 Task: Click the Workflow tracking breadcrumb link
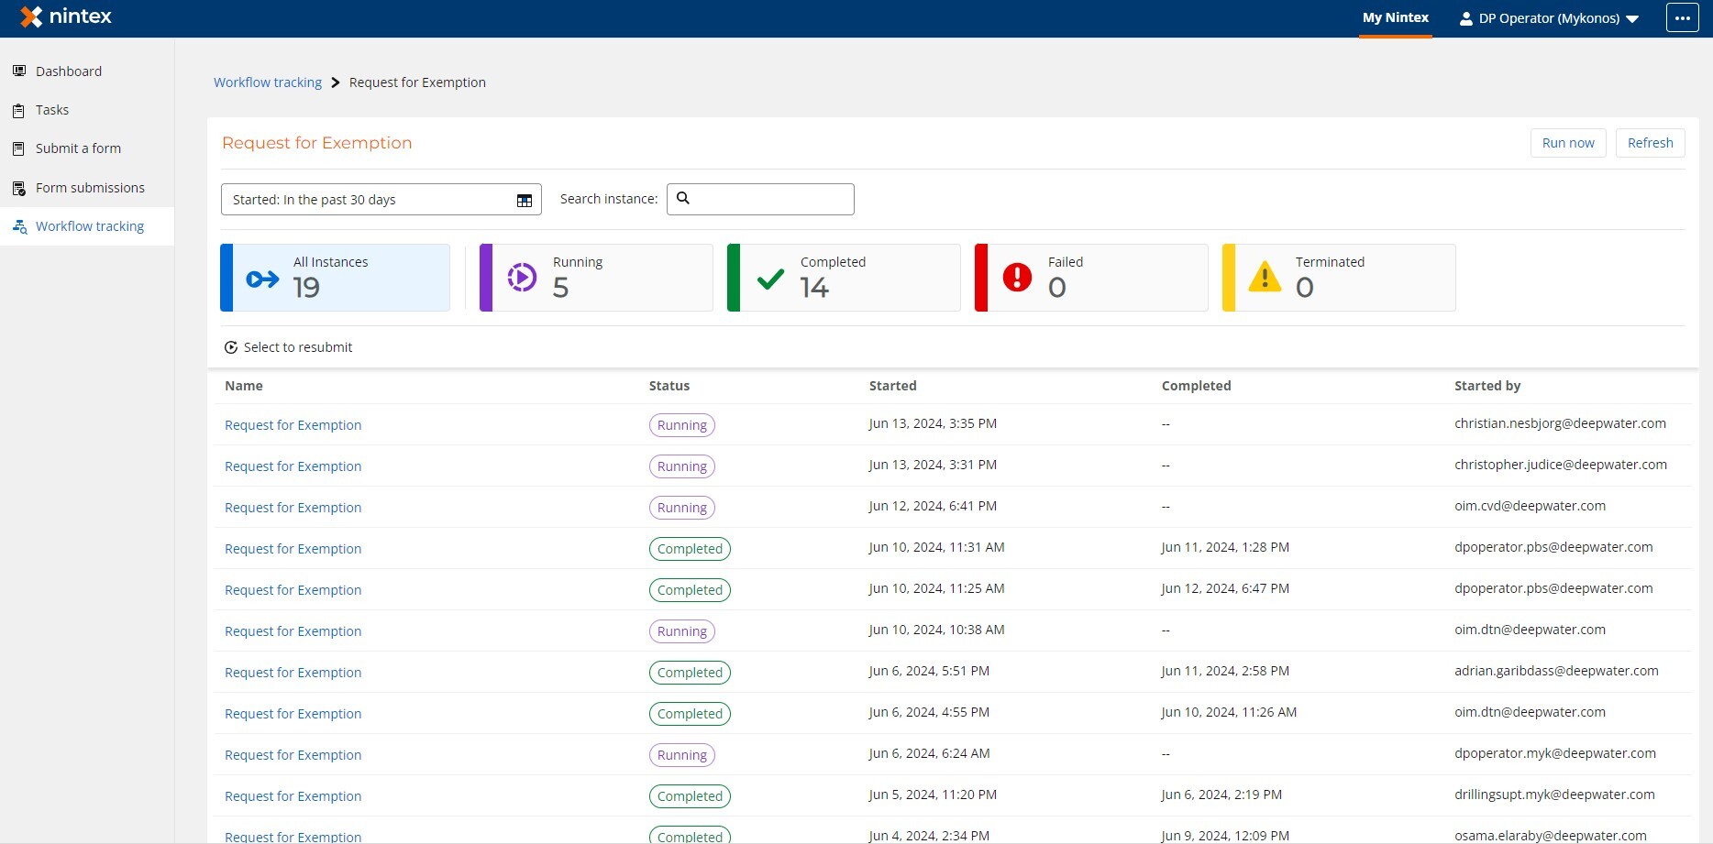(x=268, y=82)
